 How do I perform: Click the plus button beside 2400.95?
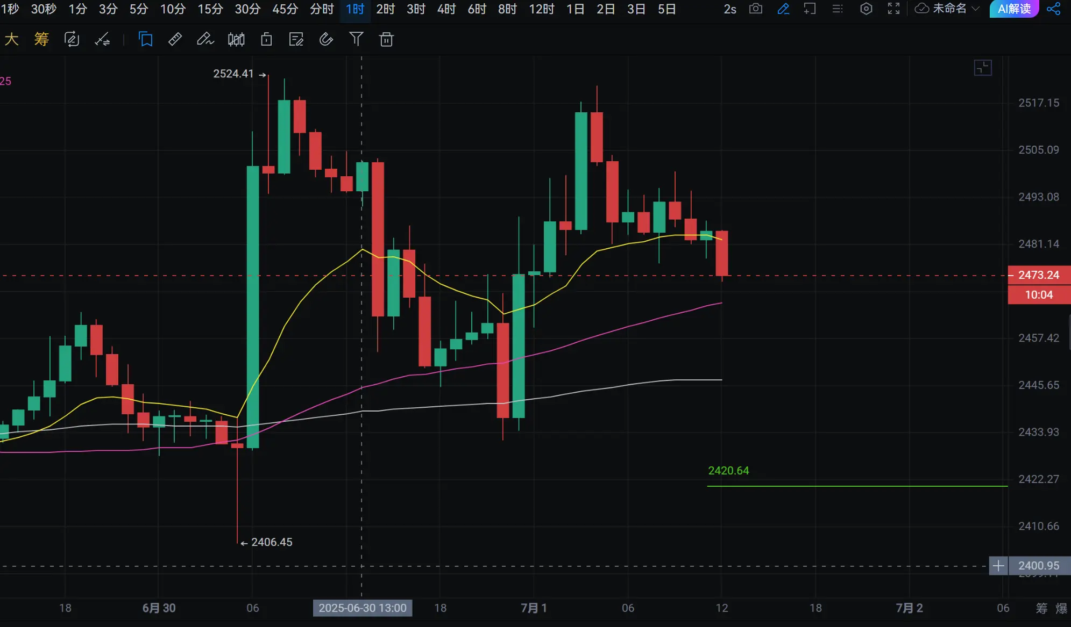[998, 566]
